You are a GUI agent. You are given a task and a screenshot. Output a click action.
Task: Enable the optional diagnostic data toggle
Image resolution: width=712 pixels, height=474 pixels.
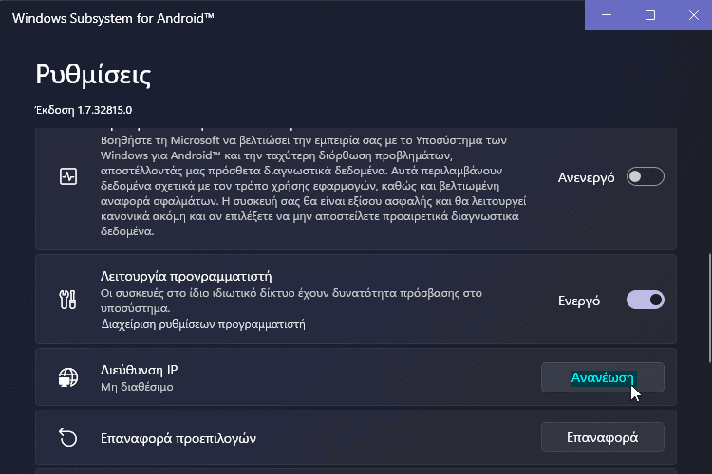tap(646, 177)
